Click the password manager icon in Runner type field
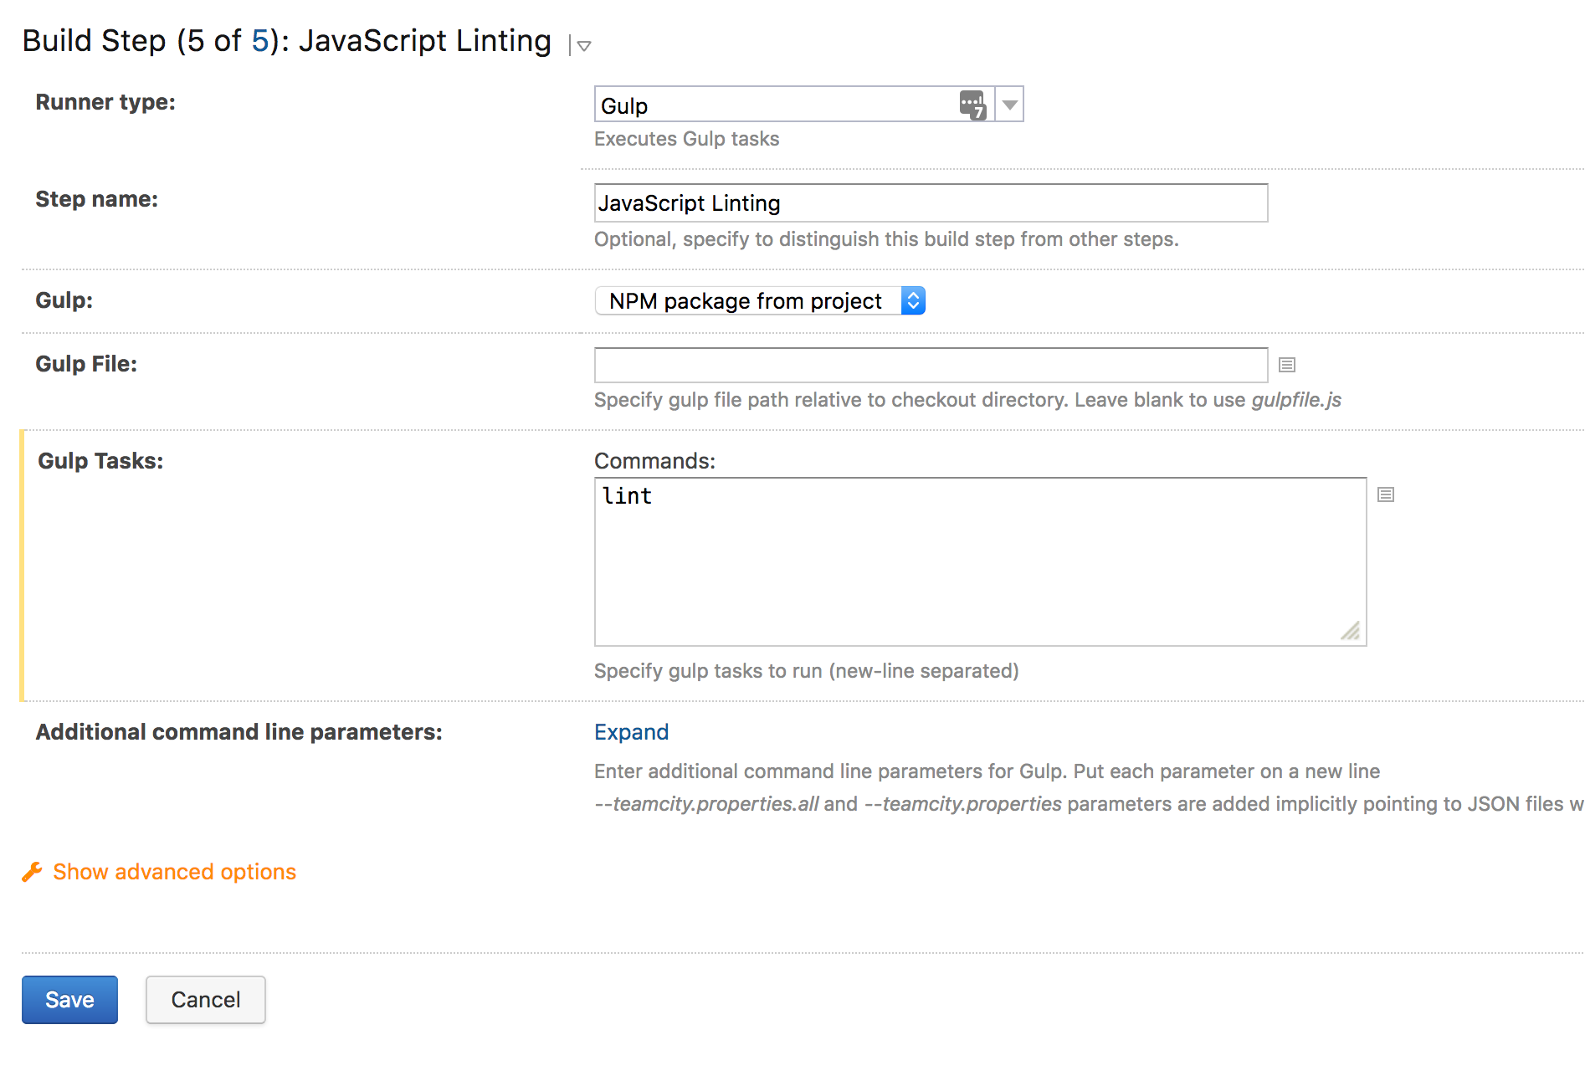 tap(972, 105)
